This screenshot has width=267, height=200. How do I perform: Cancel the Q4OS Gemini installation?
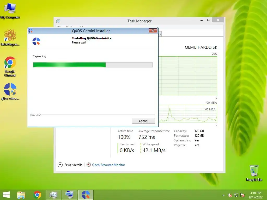[143, 121]
